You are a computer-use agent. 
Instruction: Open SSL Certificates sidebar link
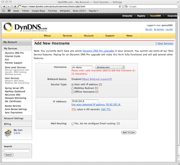(x=13, y=101)
